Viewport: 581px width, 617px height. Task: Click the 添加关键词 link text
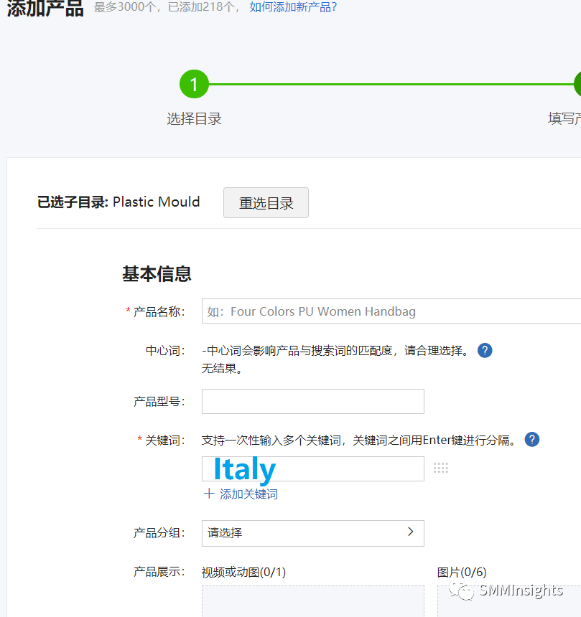click(x=248, y=494)
